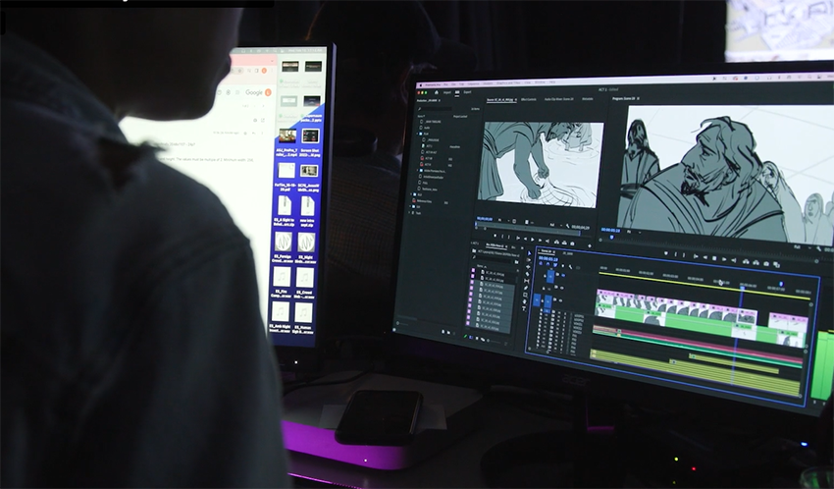Click Go to In in Program monitor
This screenshot has height=489, width=834.
(696, 256)
